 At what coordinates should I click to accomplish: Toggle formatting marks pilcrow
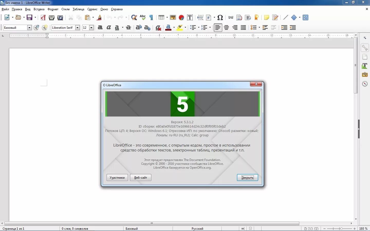coord(151,17)
